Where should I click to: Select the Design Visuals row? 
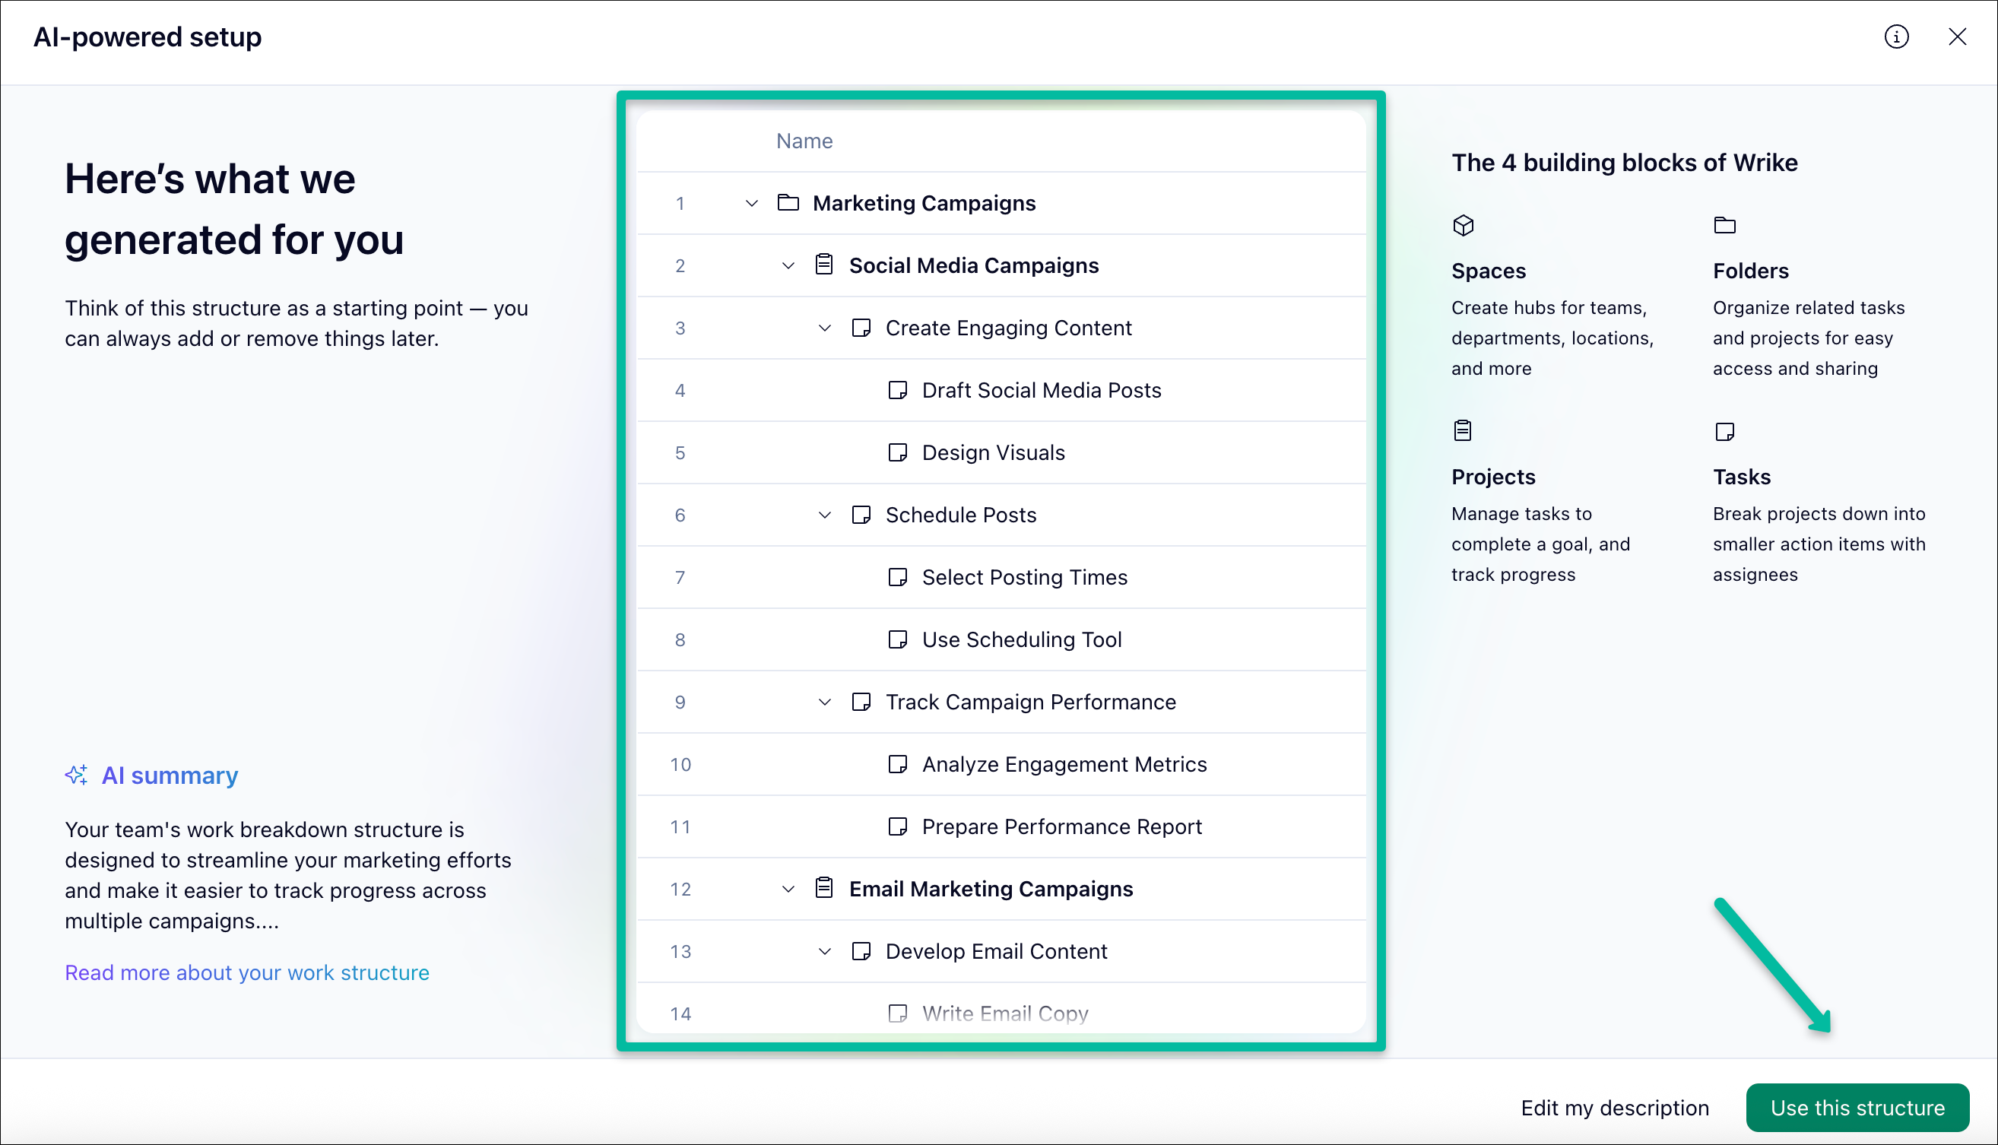pyautogui.click(x=993, y=452)
